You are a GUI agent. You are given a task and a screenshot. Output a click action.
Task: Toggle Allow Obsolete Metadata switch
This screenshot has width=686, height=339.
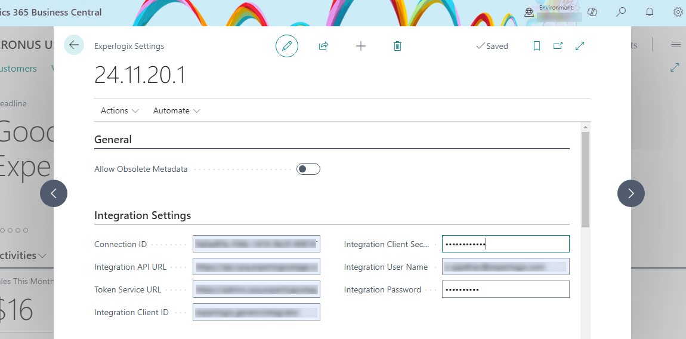[x=308, y=169]
